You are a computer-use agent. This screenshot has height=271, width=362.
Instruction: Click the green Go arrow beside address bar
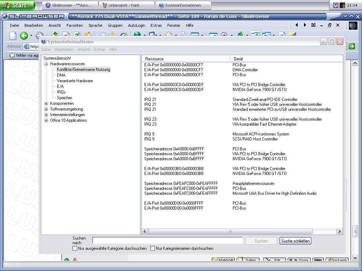point(352,46)
